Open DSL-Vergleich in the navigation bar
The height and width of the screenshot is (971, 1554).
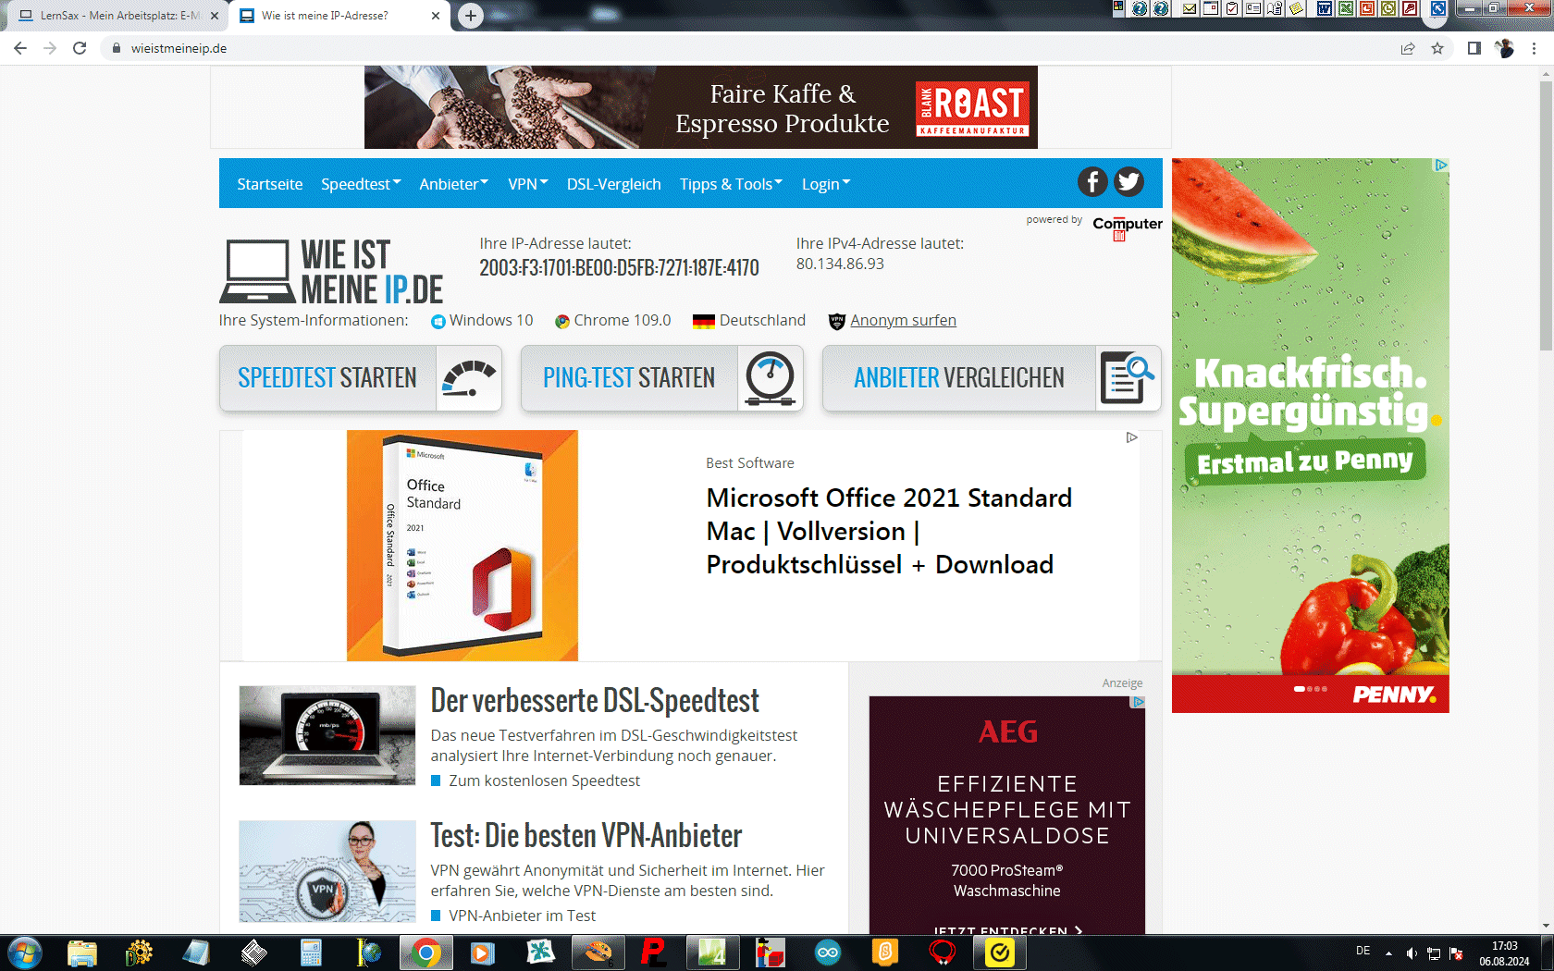[x=613, y=184]
